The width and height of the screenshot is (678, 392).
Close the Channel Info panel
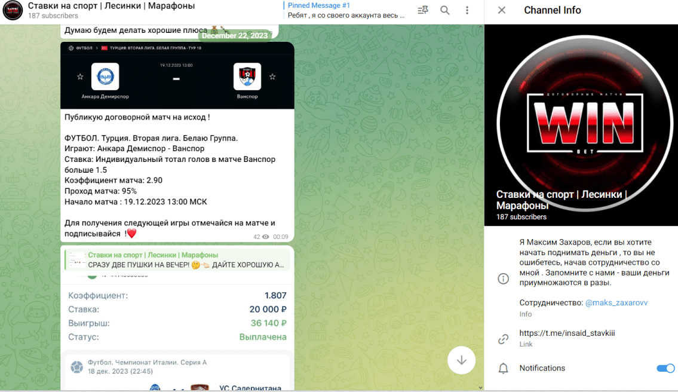click(x=502, y=10)
